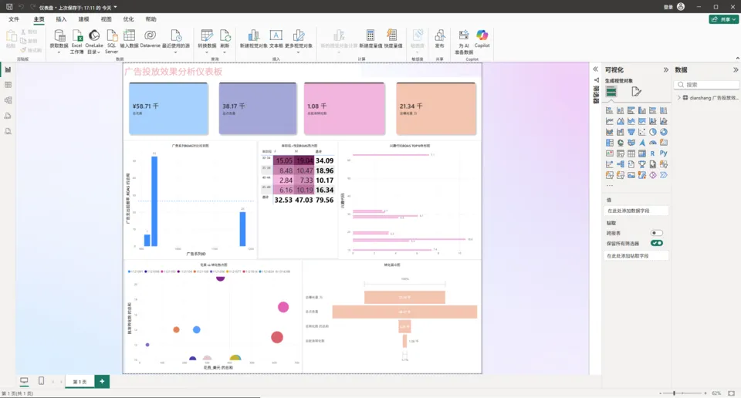Click fit to page icon in status bar
Viewport: 741px width, 398px height.
(731, 393)
